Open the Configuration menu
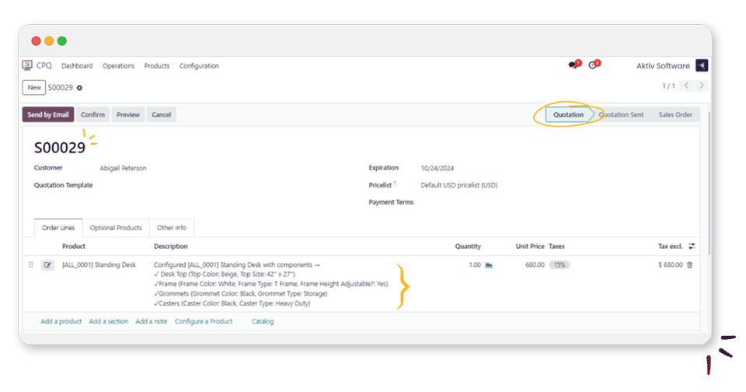Viewport: 746px width, 392px height. (199, 66)
